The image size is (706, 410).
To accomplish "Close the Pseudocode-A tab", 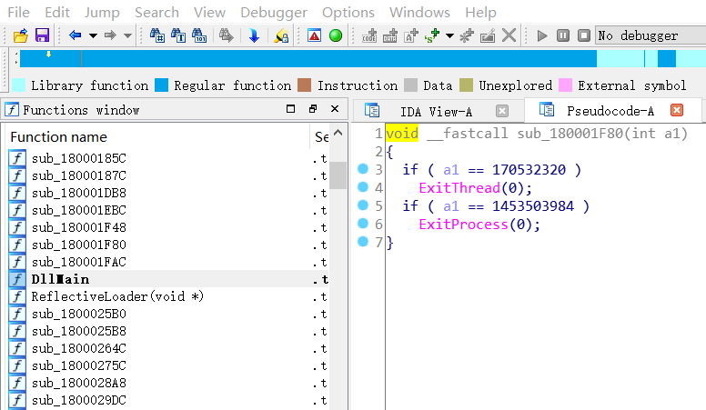I will click(x=677, y=110).
